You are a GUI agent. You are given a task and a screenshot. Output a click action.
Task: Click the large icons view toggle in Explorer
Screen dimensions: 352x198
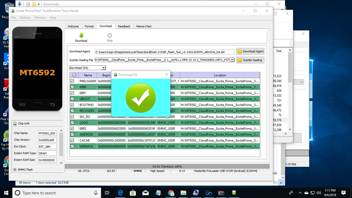click(281, 183)
